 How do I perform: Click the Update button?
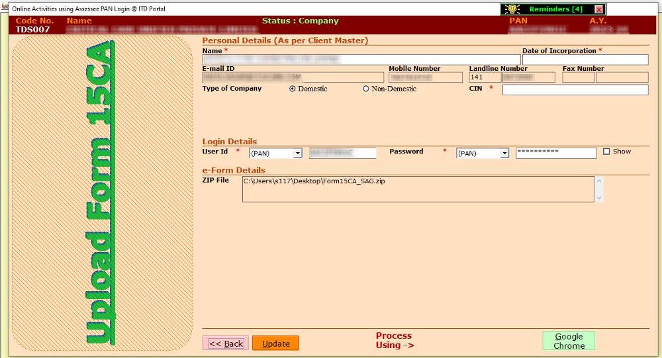(x=275, y=343)
